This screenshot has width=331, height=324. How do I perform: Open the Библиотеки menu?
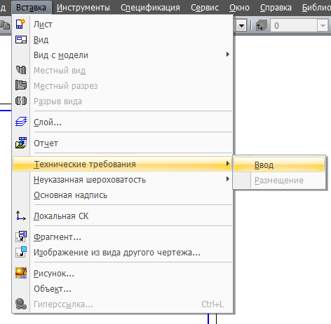click(316, 8)
